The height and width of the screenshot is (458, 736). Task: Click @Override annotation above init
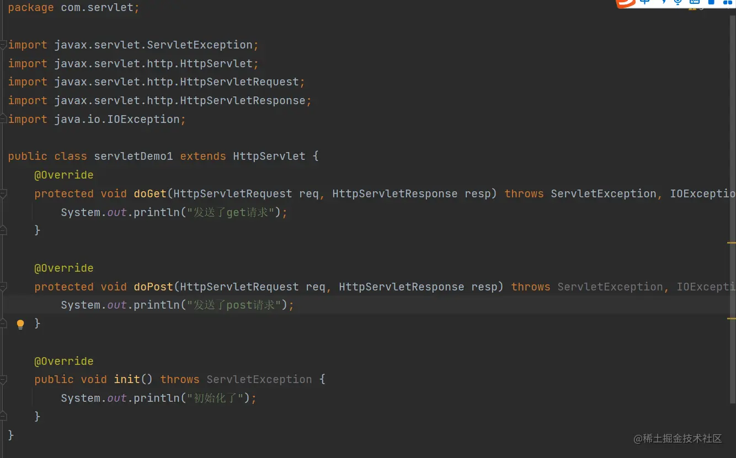tap(64, 361)
